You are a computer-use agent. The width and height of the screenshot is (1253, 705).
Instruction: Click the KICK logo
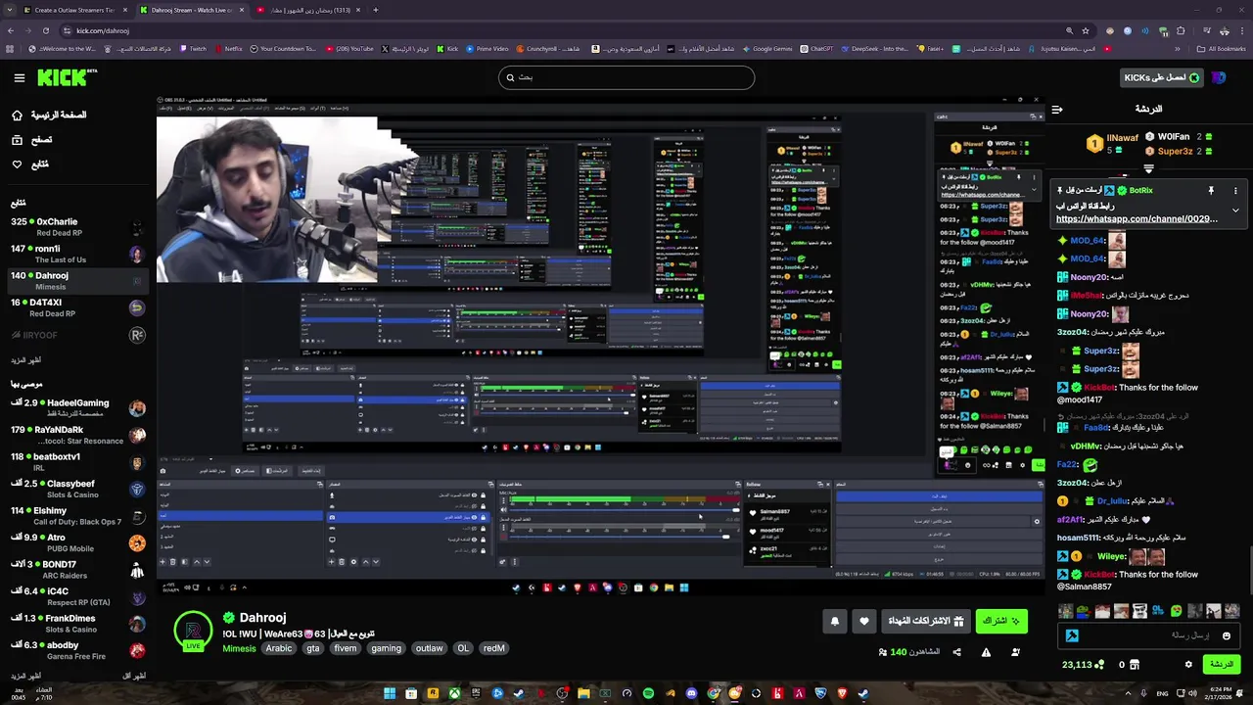pyautogui.click(x=67, y=77)
